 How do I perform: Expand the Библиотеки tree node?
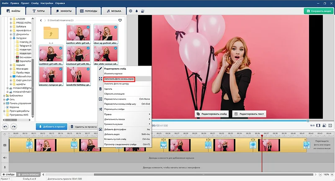click(x=4, y=96)
